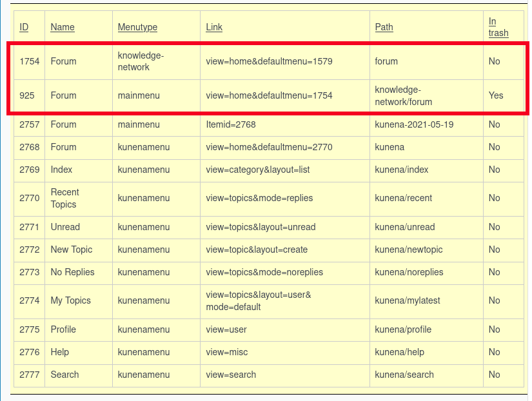The height and width of the screenshot is (401, 532).
Task: Select the view=search link cell
Action: 231,375
